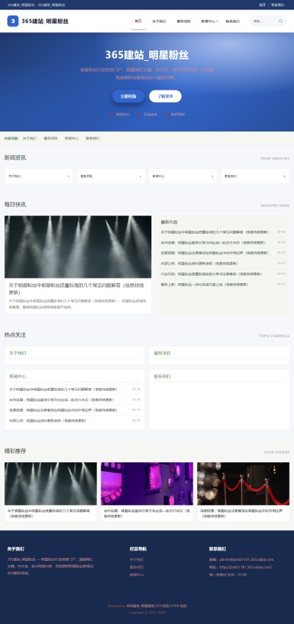Click 新闻中心 in footer 栏目导航
This screenshot has width=294, height=624.
[137, 575]
